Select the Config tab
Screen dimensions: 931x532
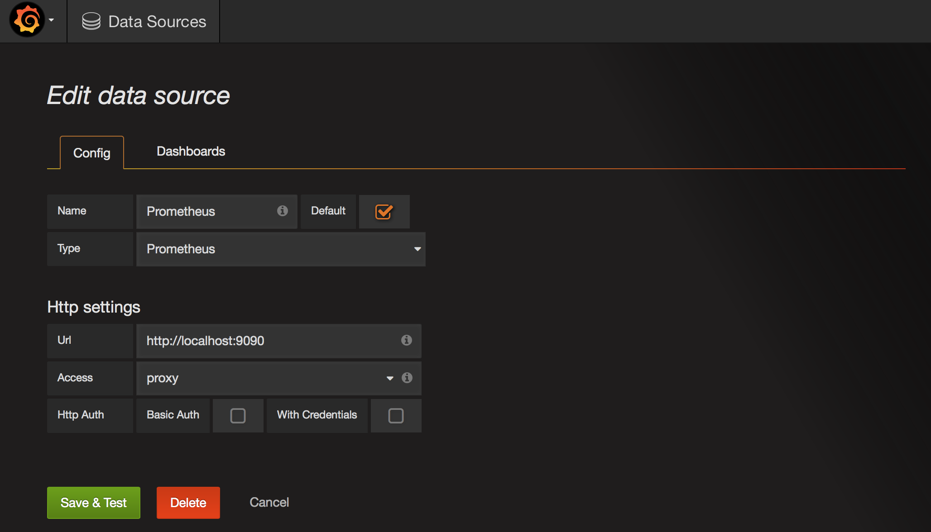tap(91, 153)
